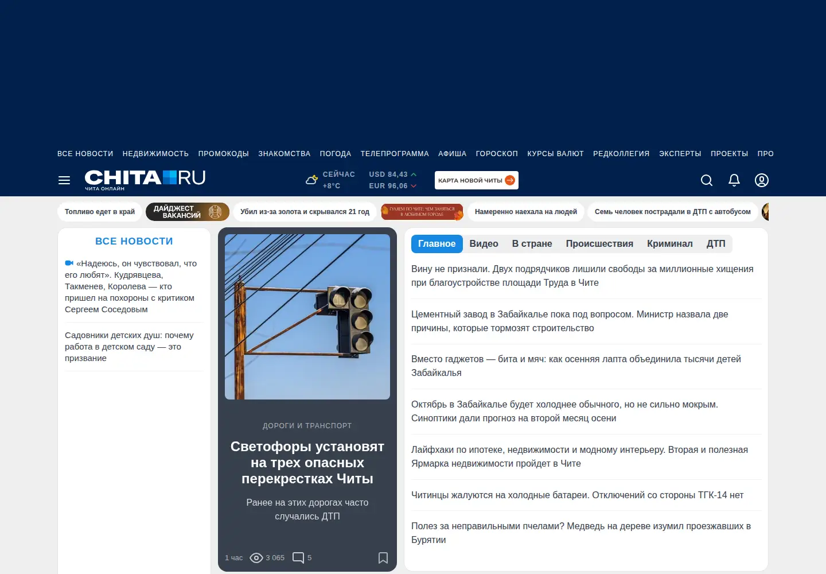Open Убил из-за золота story chip
The width and height of the screenshot is (826, 574).
305,212
